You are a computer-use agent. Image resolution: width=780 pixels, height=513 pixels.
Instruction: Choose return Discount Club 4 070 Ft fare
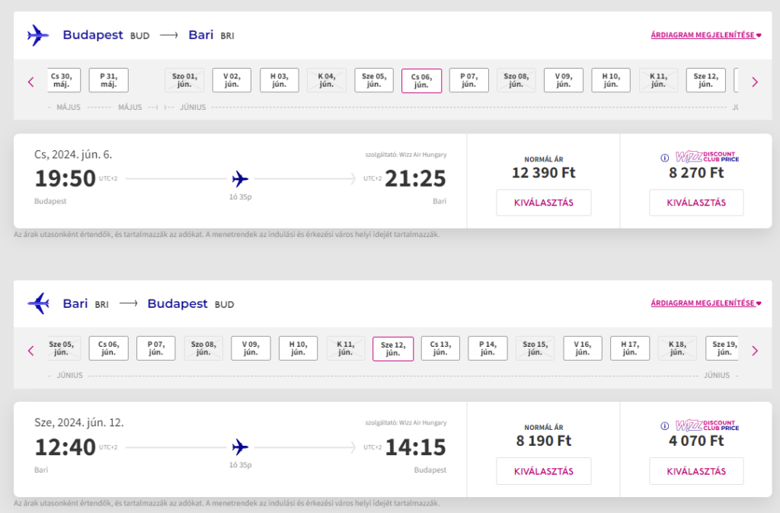coord(695,471)
